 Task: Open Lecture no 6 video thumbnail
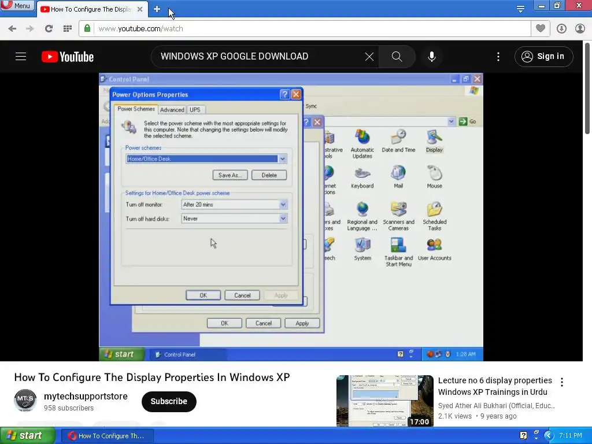pyautogui.click(x=384, y=401)
